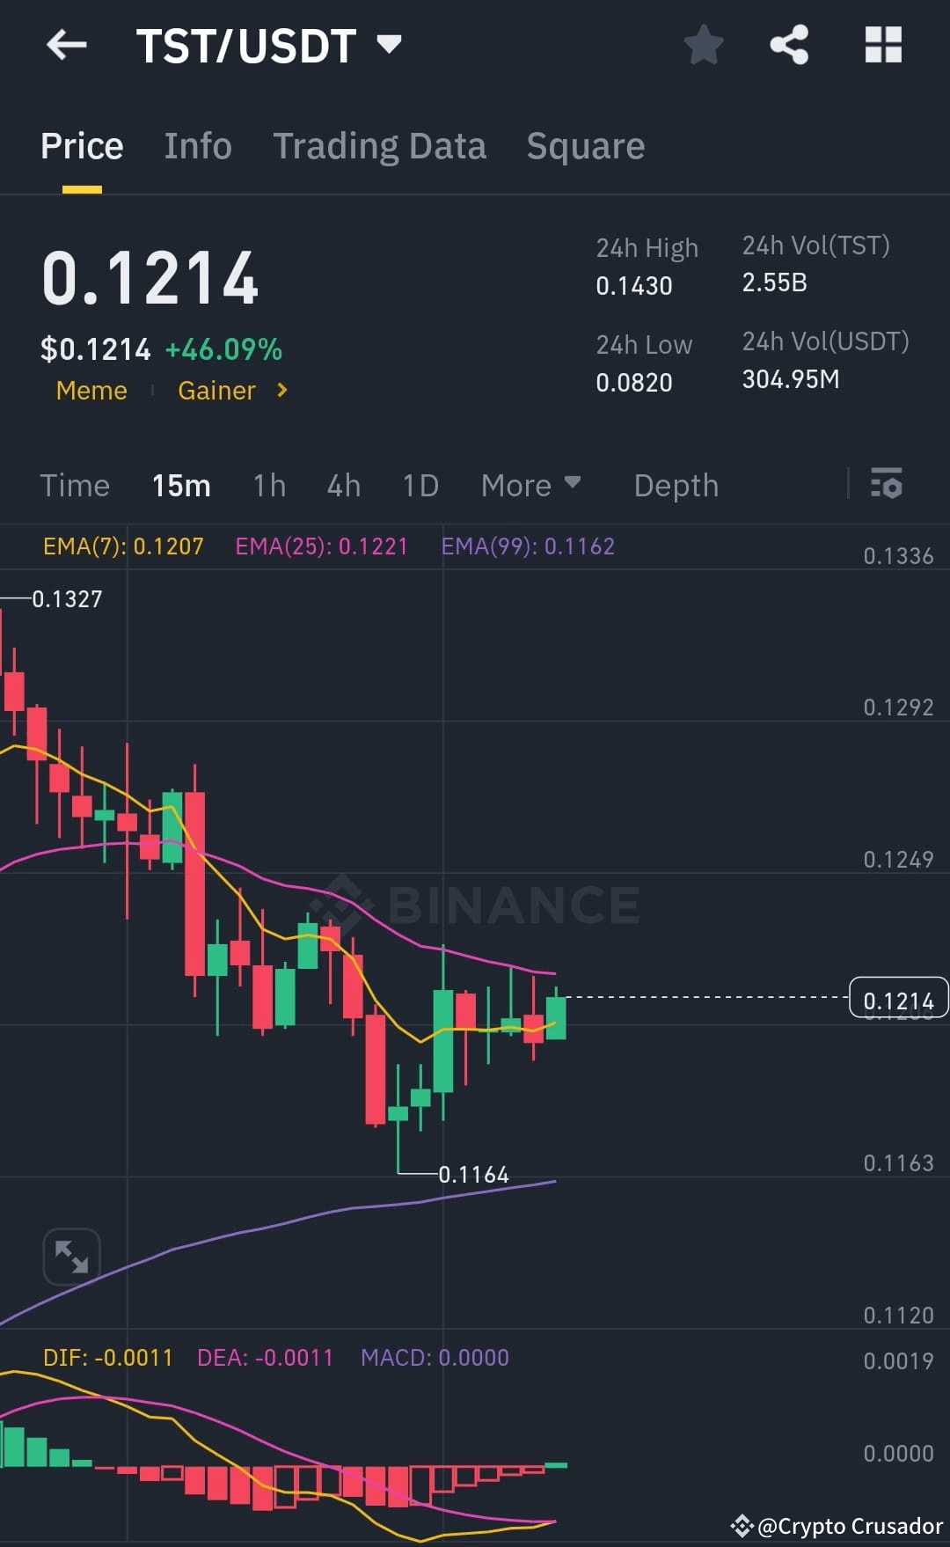Expand chart to fullscreen mode

point(72,1256)
